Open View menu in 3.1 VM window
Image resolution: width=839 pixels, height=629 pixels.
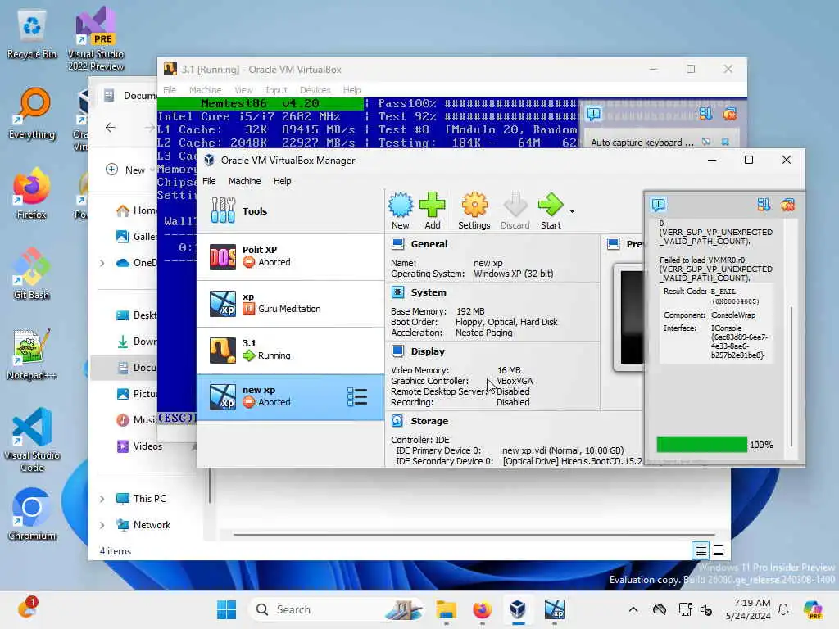click(243, 90)
